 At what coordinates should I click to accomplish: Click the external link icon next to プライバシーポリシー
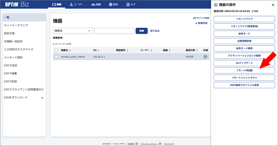160,144
